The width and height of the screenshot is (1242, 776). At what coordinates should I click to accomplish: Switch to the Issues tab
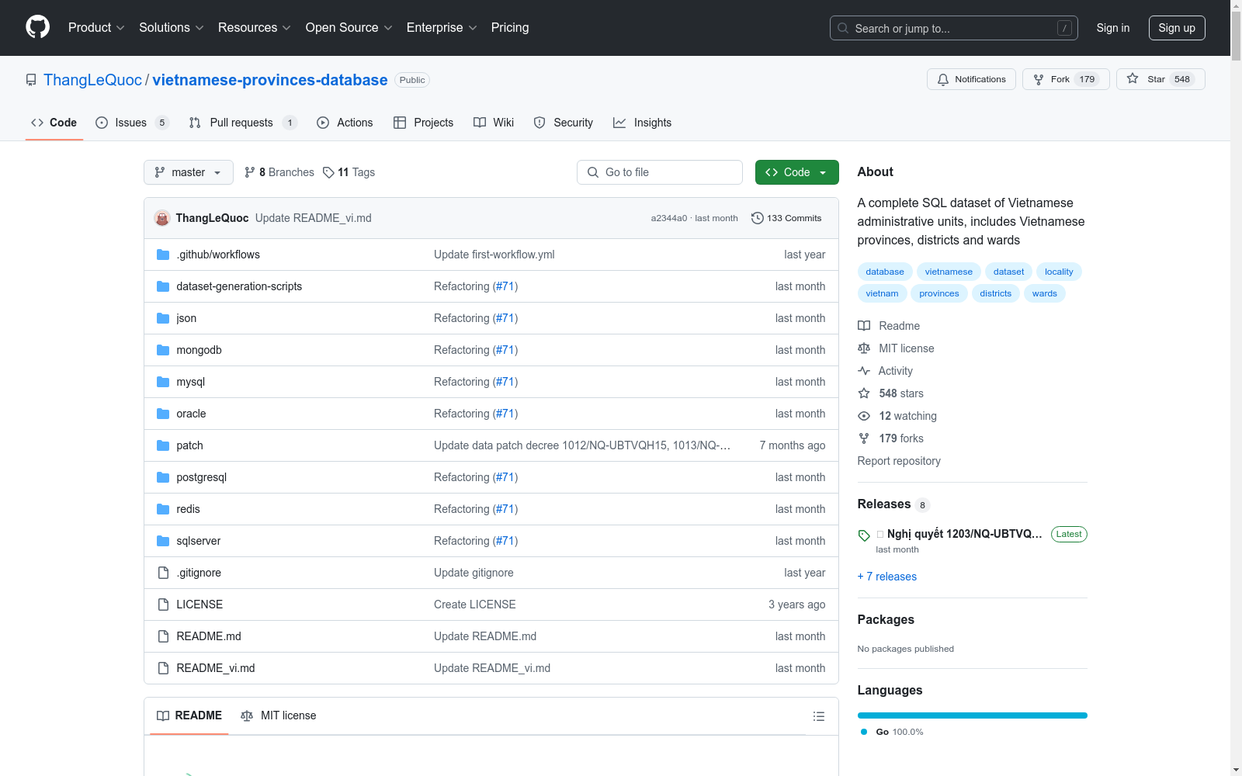pyautogui.click(x=132, y=123)
